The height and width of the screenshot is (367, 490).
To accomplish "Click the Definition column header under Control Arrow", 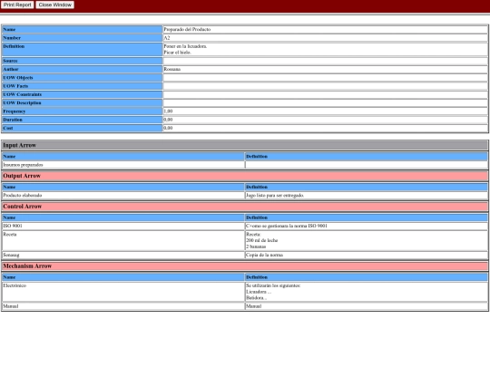I will tap(367, 217).
